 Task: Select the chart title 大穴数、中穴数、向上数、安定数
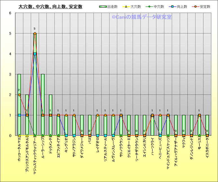[x=50, y=7]
